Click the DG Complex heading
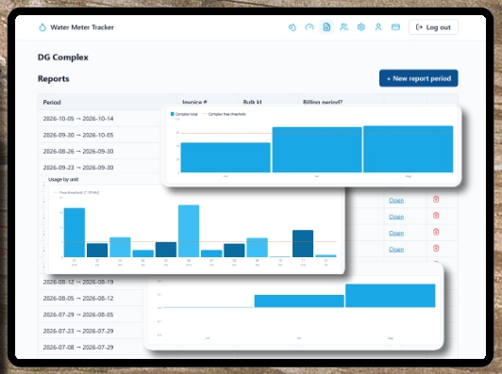Viewport: 502px width, 374px height. (x=63, y=57)
